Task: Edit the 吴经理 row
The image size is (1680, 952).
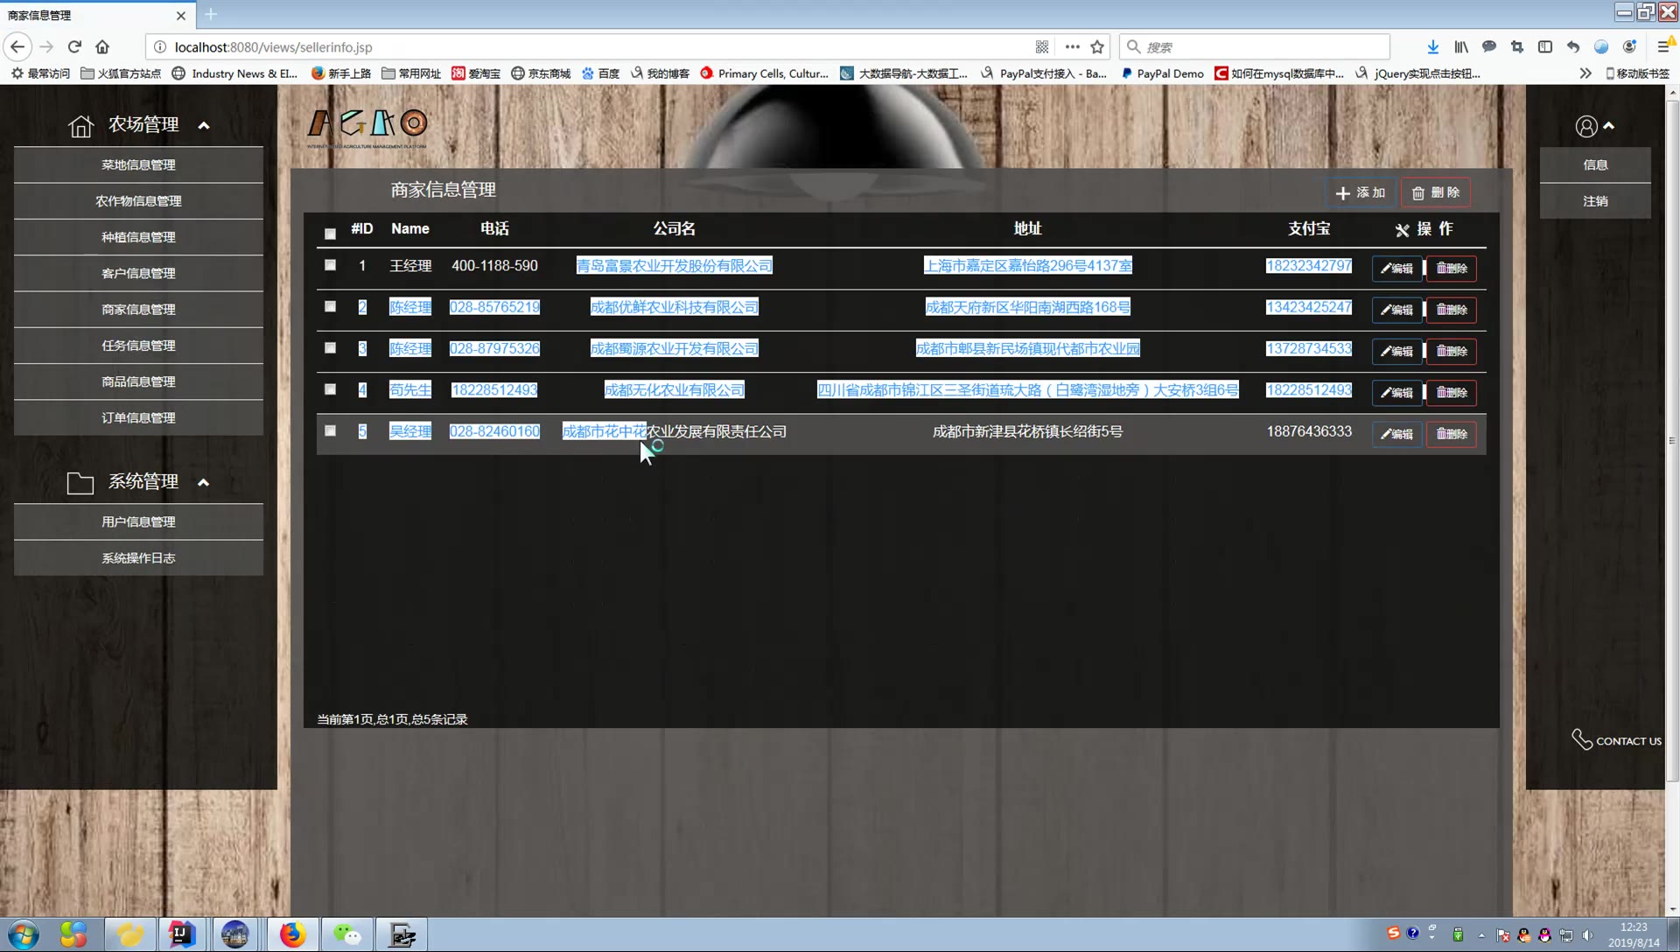Action: pos(1396,434)
